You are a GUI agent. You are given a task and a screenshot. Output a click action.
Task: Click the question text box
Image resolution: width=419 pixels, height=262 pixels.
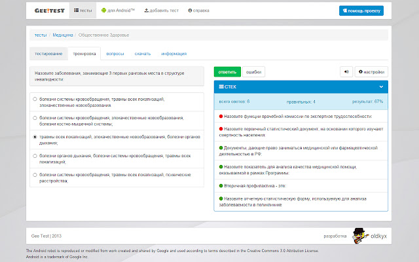pyautogui.click(x=117, y=76)
